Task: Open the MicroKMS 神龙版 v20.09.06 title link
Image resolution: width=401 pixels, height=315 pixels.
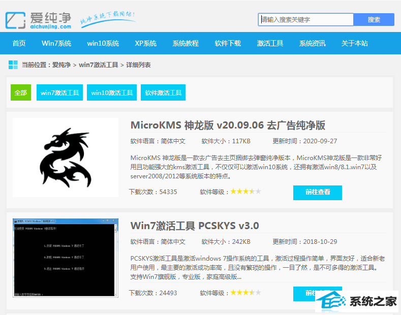Action: [228, 125]
